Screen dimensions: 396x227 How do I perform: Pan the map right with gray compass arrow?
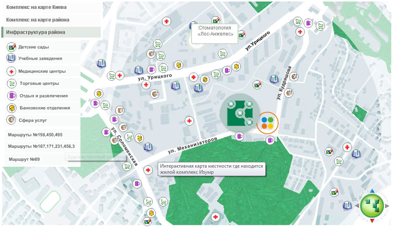[x=387, y=206]
